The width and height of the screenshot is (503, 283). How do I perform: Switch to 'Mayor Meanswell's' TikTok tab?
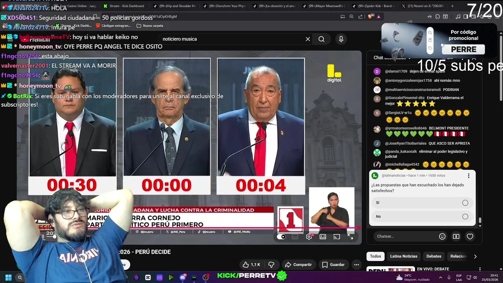323,6
